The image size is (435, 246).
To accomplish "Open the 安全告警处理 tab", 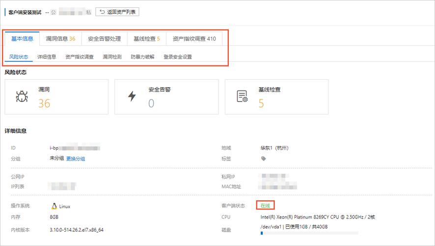I will [x=104, y=39].
